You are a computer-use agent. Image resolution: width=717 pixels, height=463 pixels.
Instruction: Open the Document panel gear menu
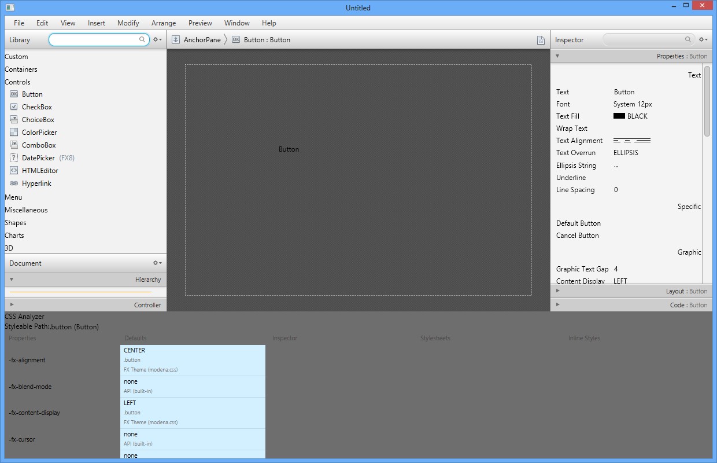pyautogui.click(x=157, y=263)
